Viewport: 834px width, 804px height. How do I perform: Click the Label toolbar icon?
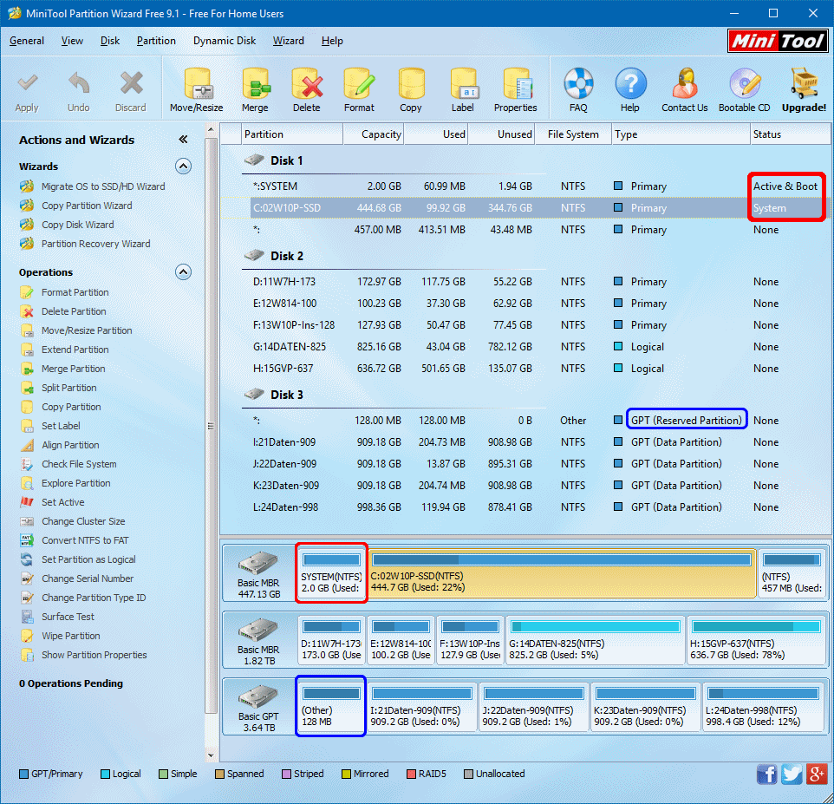pyautogui.click(x=462, y=85)
